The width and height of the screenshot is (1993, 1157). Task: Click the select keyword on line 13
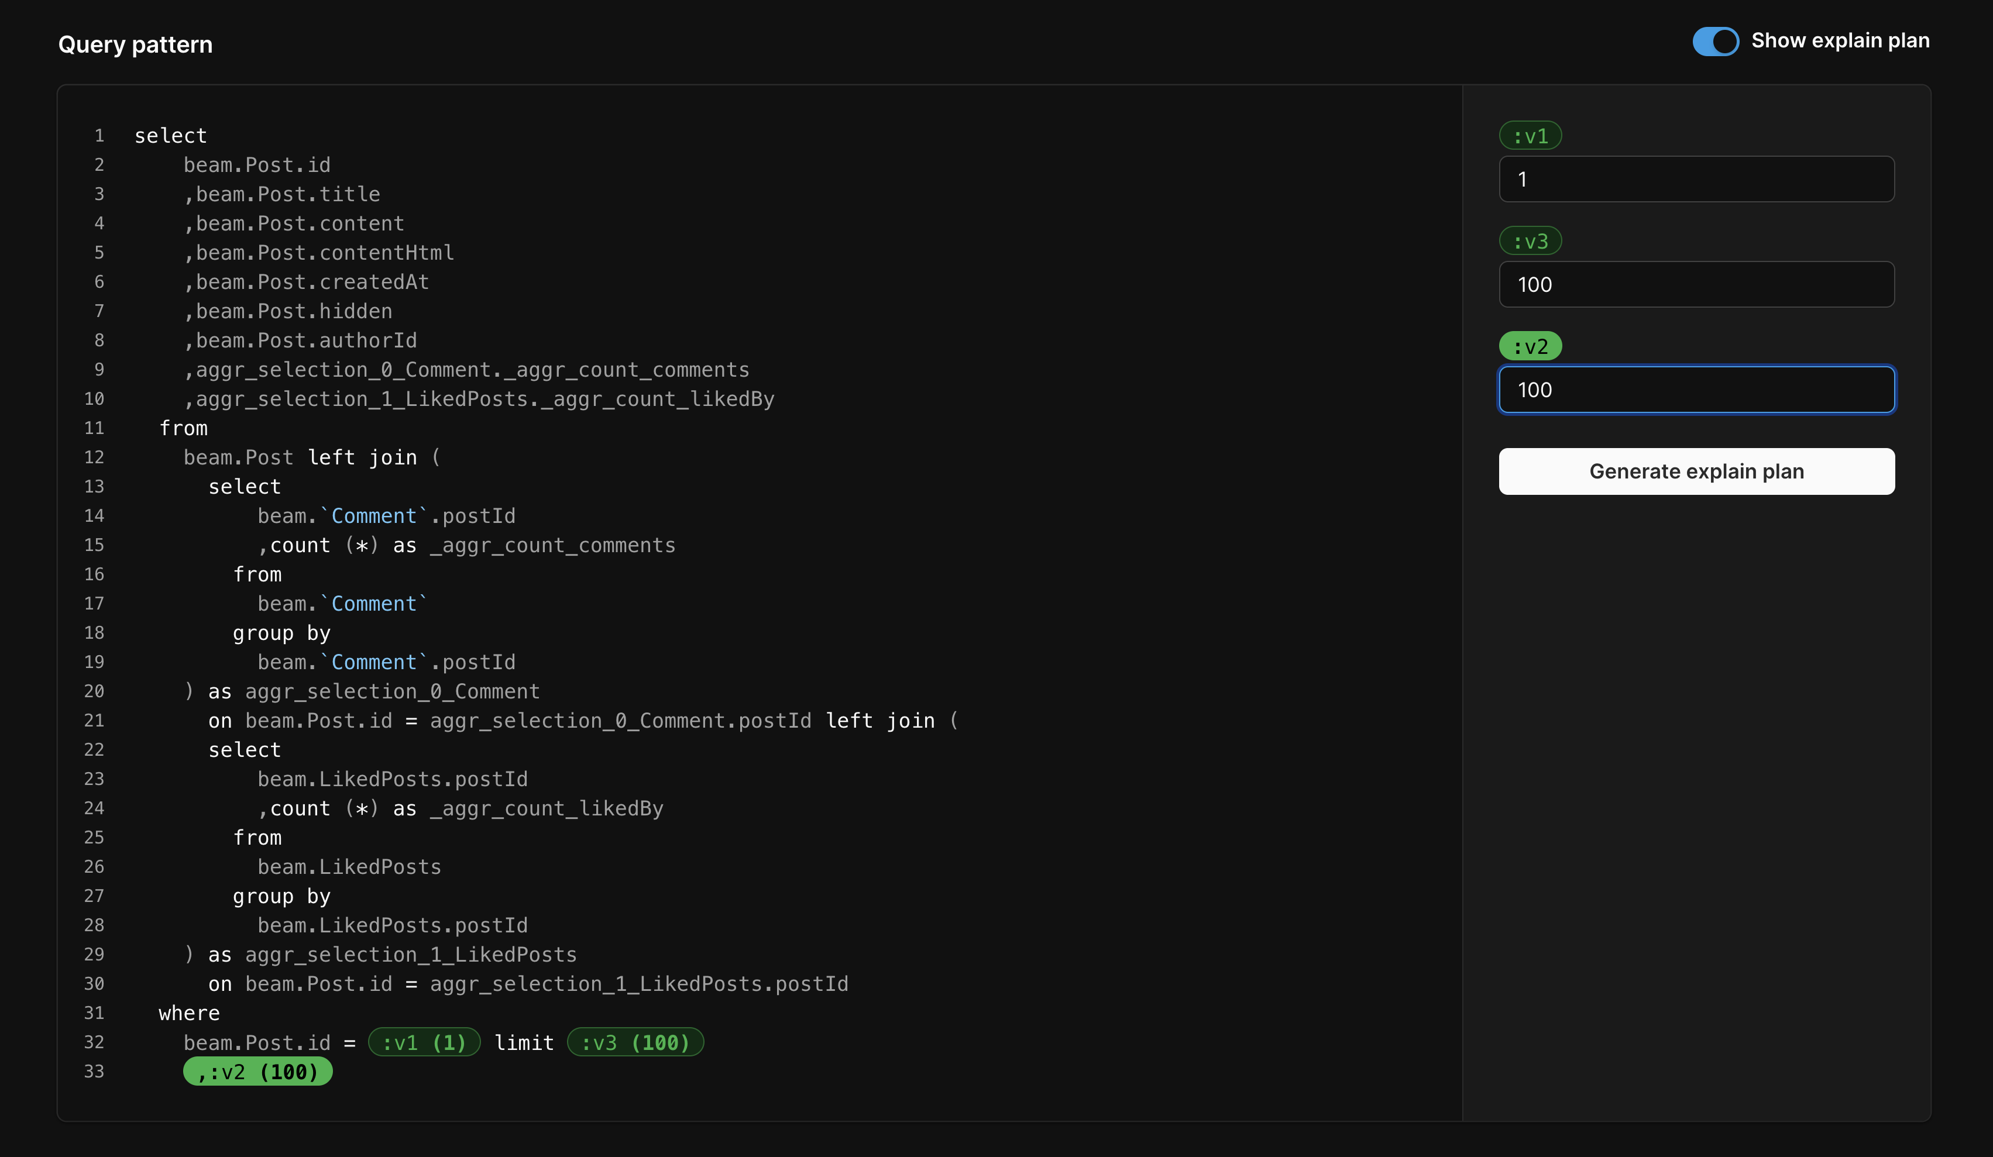[245, 486]
